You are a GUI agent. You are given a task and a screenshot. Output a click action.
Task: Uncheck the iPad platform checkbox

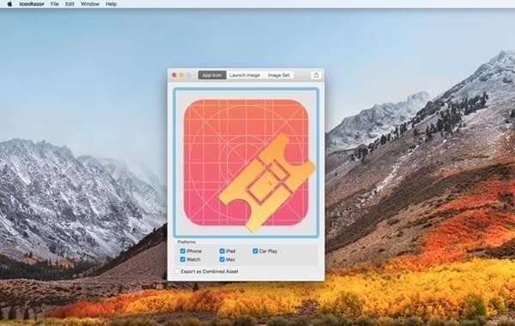click(x=222, y=251)
